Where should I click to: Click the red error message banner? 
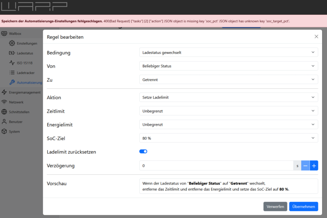tap(163, 21)
